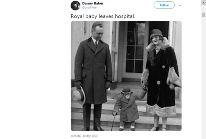
Task: Click the hat held by the man
Action: [78, 95]
